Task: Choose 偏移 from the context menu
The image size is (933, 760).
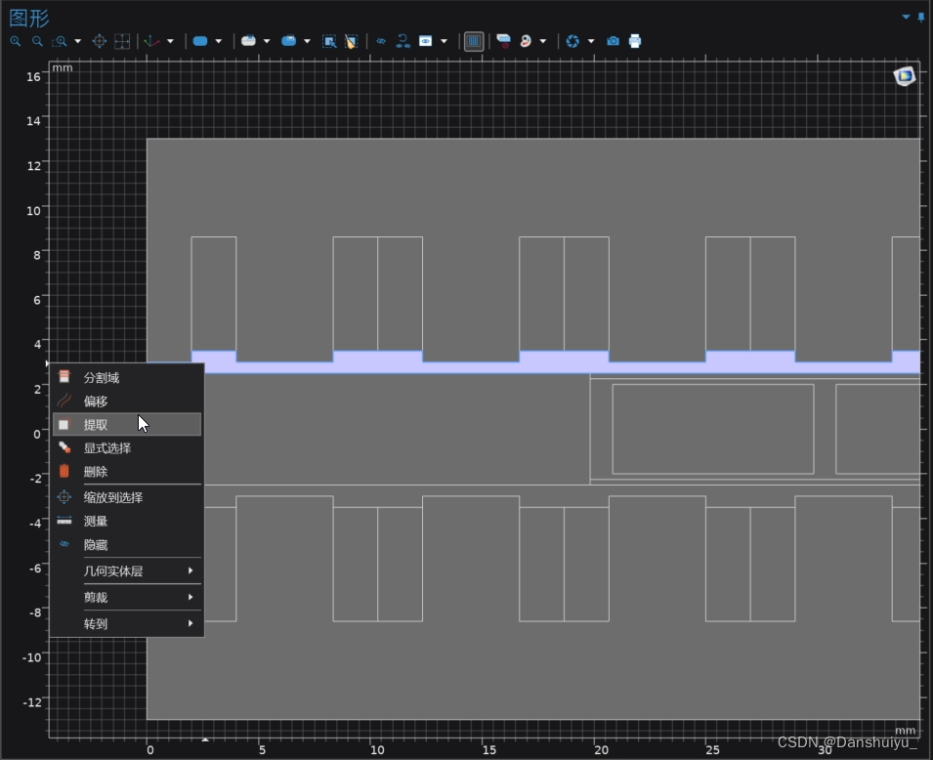Action: click(x=127, y=401)
